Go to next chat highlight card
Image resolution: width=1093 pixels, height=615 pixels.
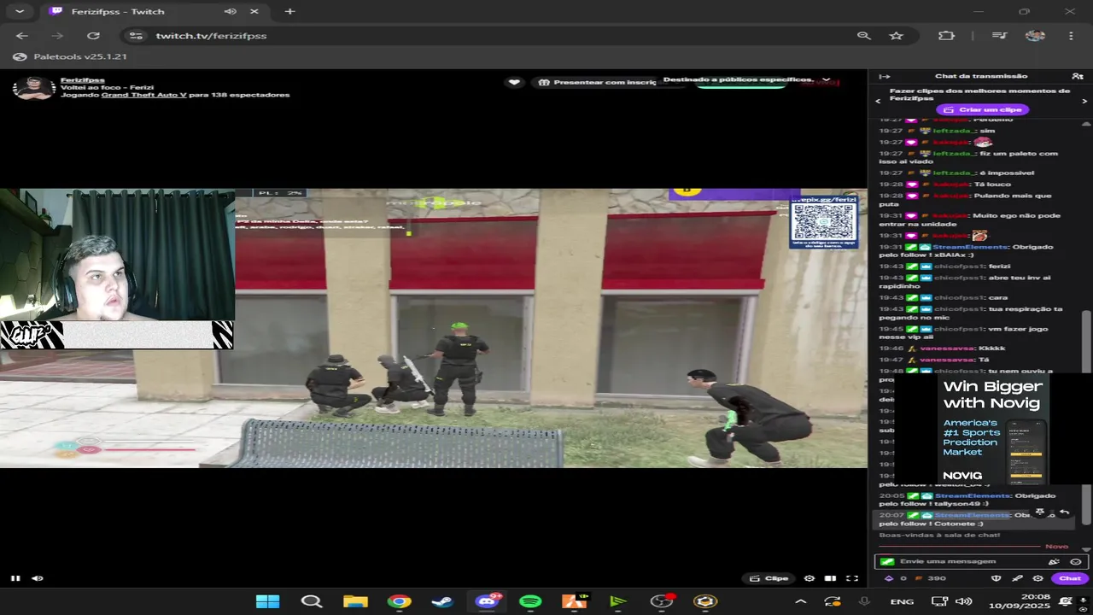point(1085,101)
